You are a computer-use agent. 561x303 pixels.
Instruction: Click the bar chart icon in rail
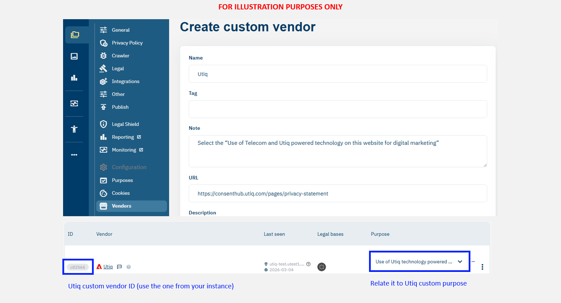pyautogui.click(x=74, y=78)
